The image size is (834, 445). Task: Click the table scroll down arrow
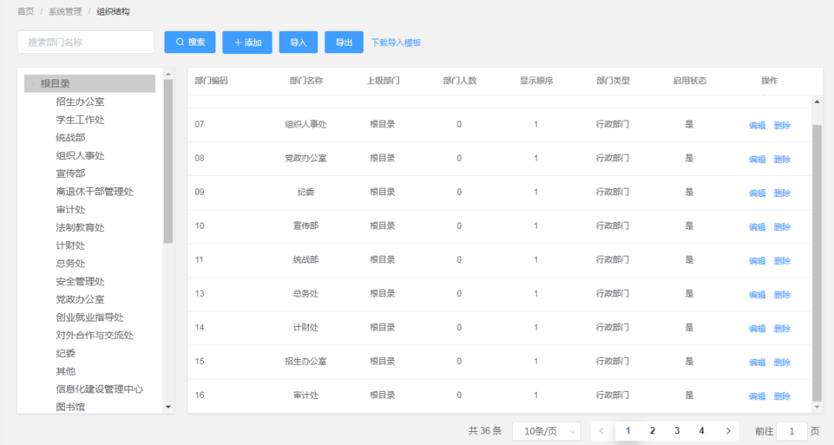pos(817,406)
